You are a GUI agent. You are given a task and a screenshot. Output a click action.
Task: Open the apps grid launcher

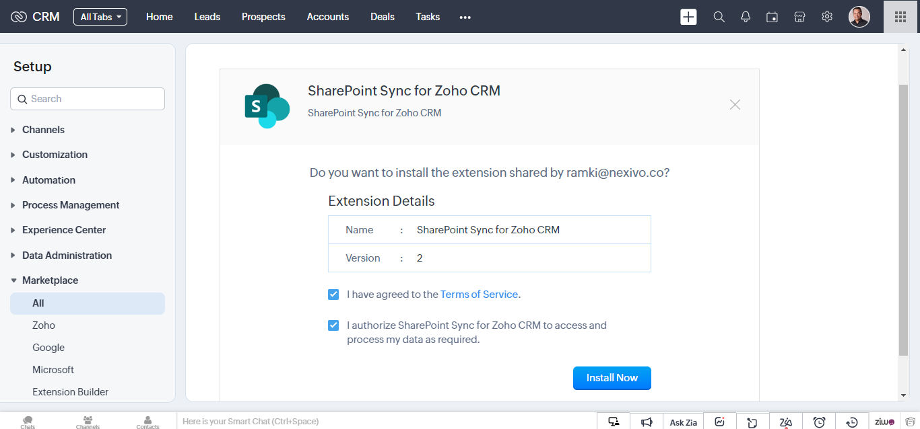(x=900, y=17)
